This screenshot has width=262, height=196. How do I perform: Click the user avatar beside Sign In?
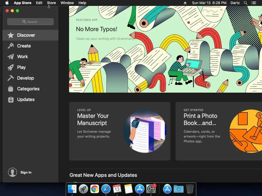13,172
